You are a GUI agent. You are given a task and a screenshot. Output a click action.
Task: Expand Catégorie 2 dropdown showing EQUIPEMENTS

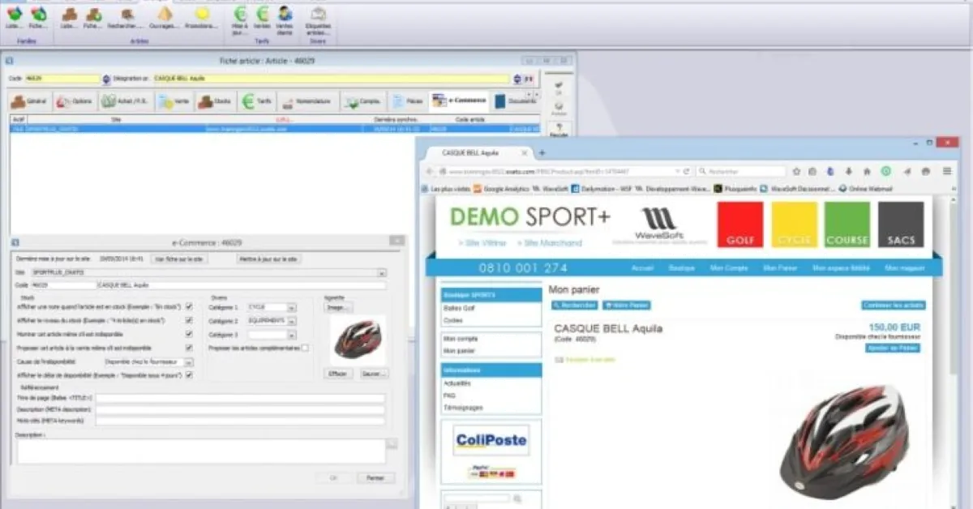(291, 321)
